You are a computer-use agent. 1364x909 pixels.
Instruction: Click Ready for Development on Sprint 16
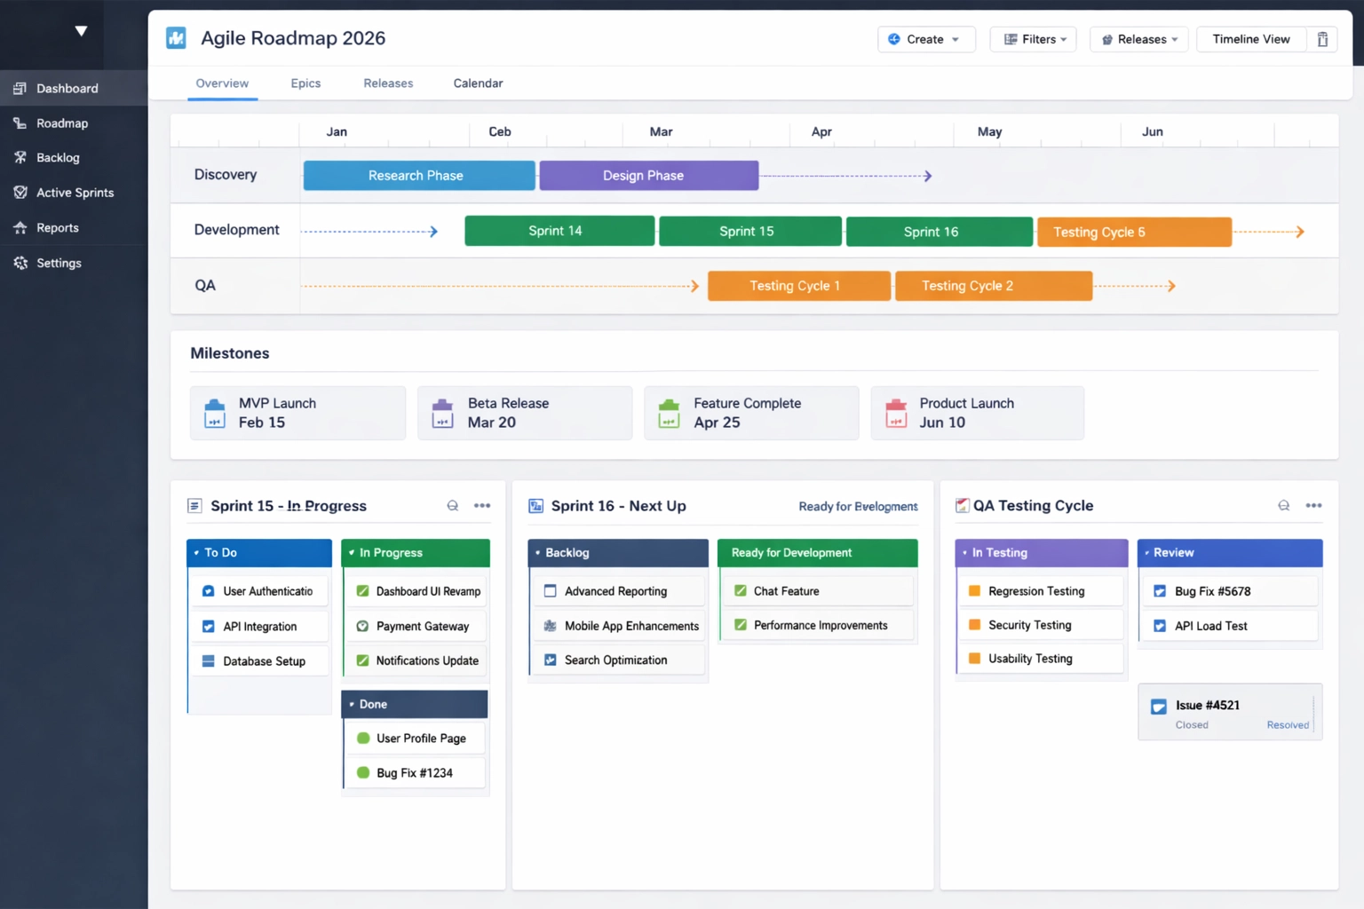(x=858, y=506)
